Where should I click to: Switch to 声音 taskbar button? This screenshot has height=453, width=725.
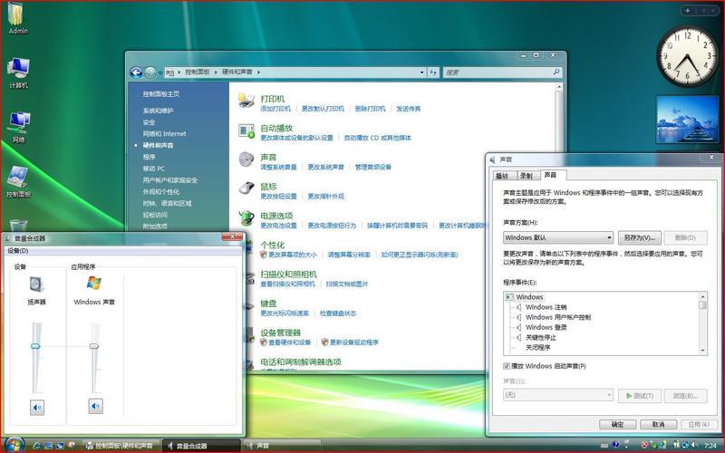(282, 446)
